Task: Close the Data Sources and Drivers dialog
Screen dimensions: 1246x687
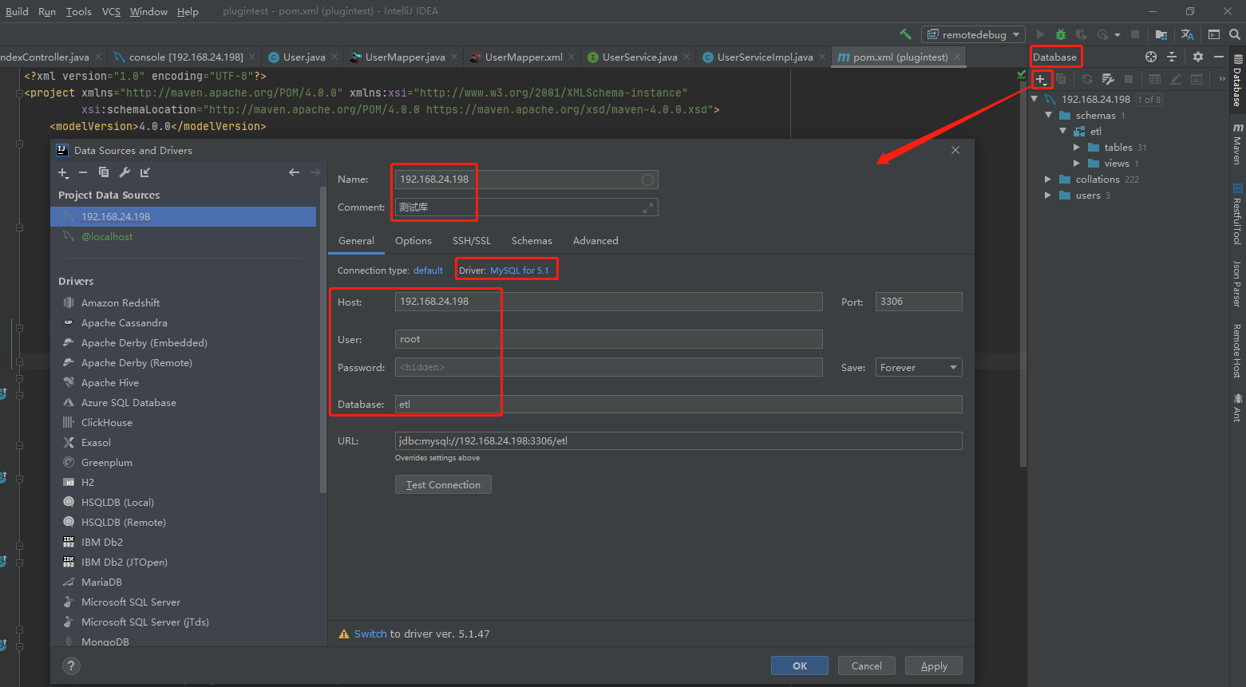Action: (x=955, y=150)
